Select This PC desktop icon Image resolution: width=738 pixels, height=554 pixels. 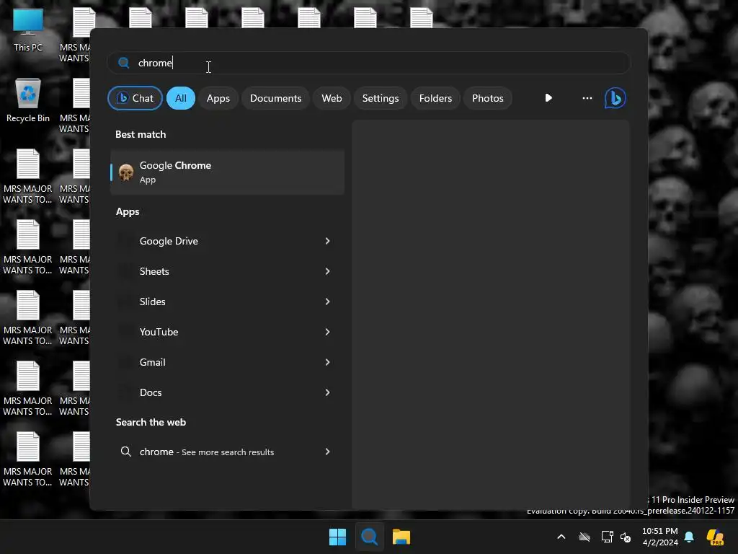point(28,30)
